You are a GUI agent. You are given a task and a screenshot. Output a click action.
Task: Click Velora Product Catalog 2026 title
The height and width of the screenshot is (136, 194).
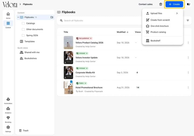click(x=89, y=43)
